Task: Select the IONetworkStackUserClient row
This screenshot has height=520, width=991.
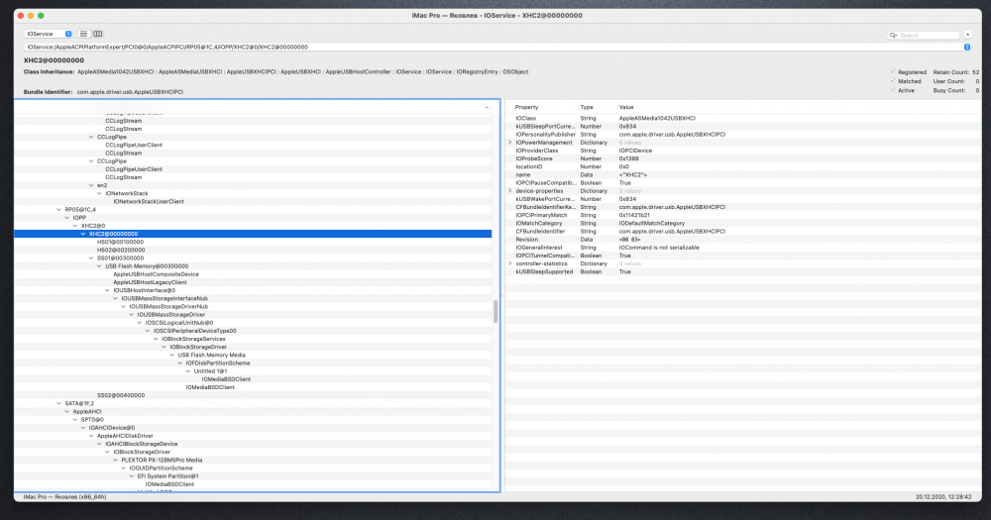Action: 253,201
